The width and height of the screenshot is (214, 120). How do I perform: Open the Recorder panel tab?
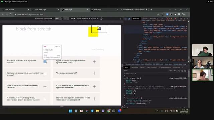point(154,19)
